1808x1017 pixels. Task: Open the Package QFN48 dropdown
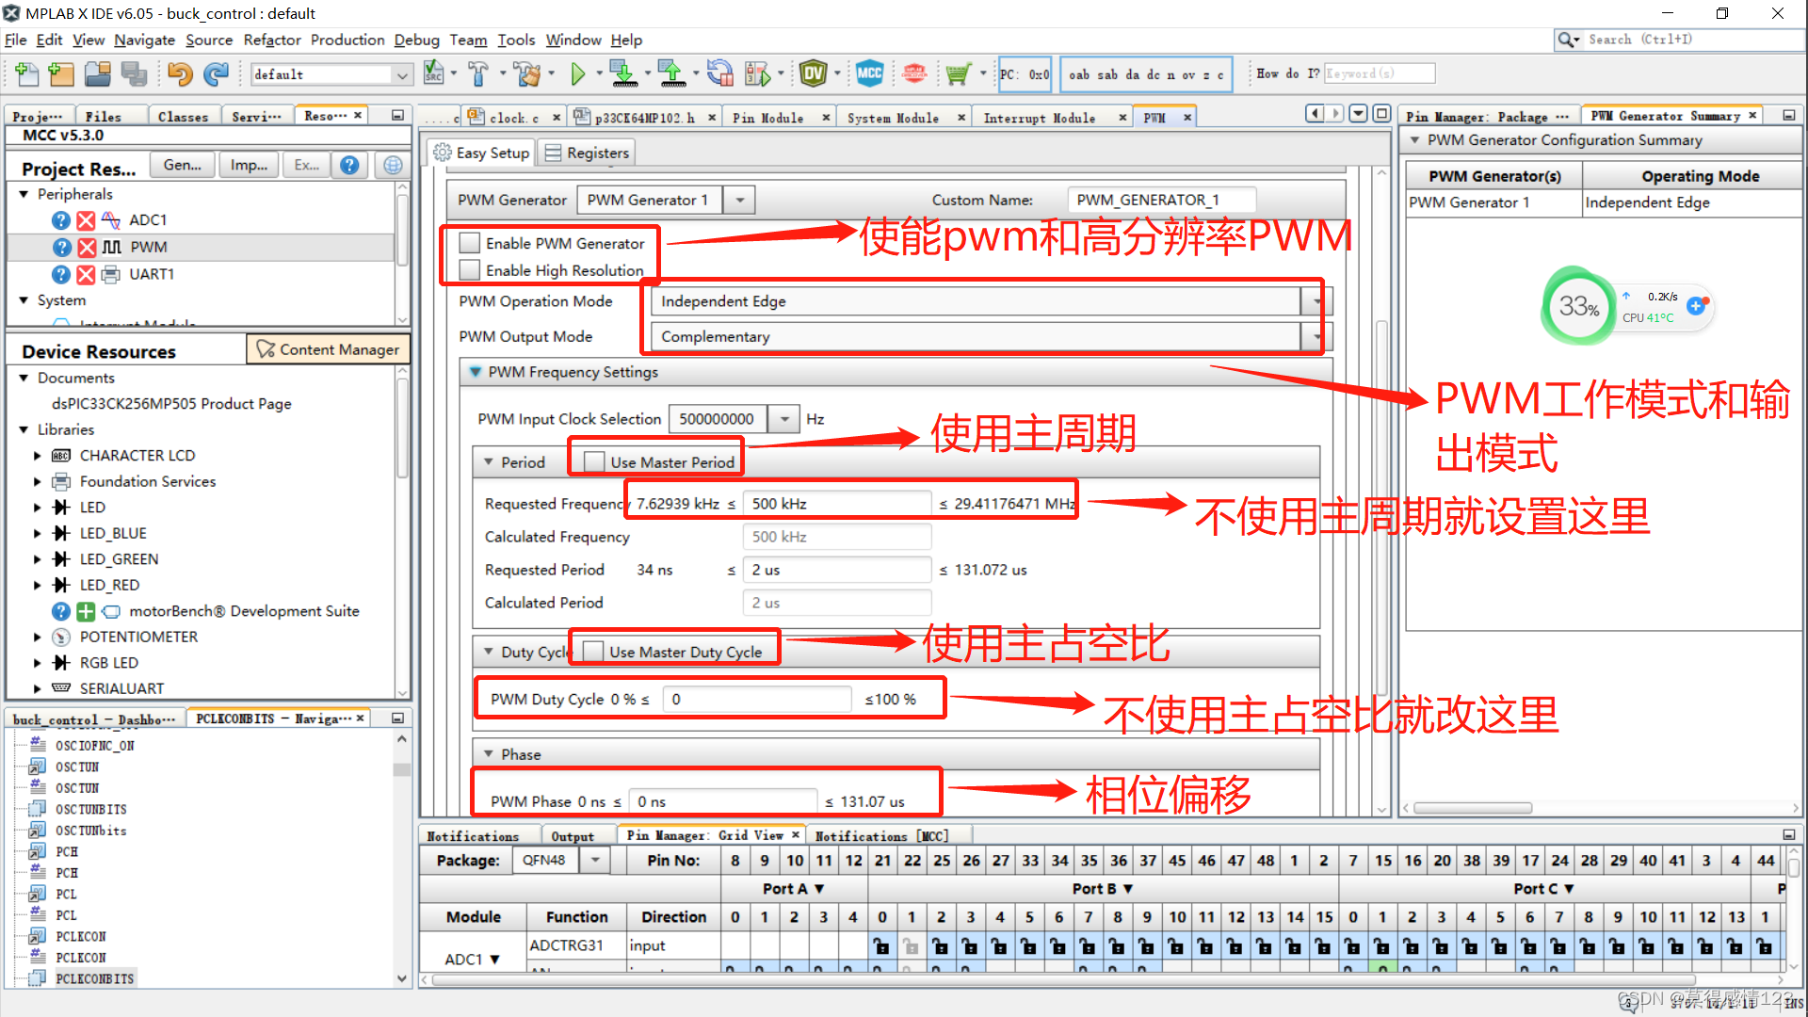pyautogui.click(x=595, y=860)
